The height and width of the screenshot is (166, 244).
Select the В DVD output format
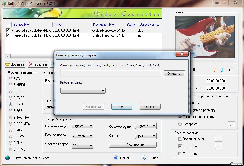11,104
